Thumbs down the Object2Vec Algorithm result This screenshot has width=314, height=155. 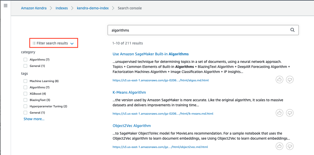coord(290,146)
